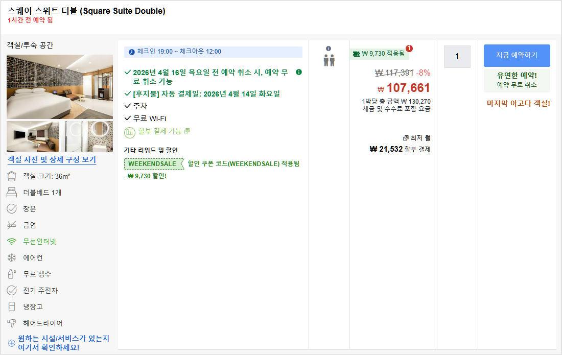Click the 유연한 예약! 예약 무료 취소 box
Image resolution: width=562 pixels, height=355 pixels.
(x=517, y=80)
